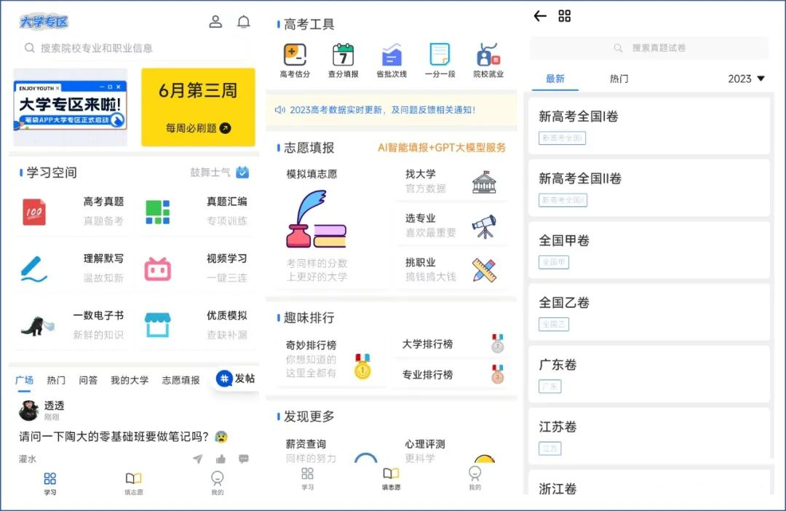Go back using the arrow on exam paper screen
This screenshot has height=511, width=786.
(539, 16)
